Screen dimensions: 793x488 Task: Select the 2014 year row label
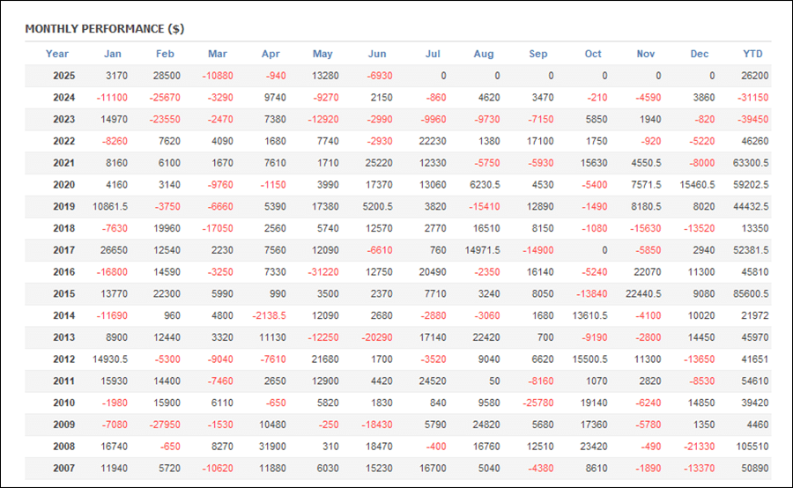click(x=63, y=315)
